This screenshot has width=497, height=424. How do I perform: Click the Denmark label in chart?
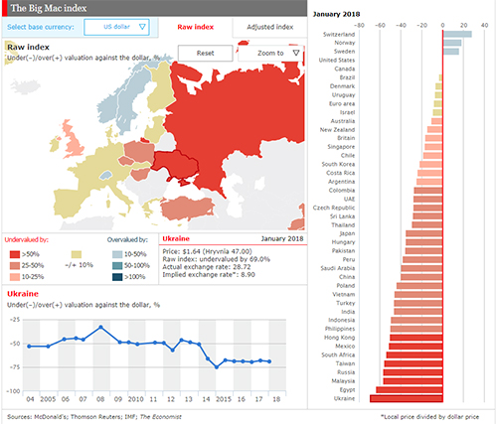point(342,86)
